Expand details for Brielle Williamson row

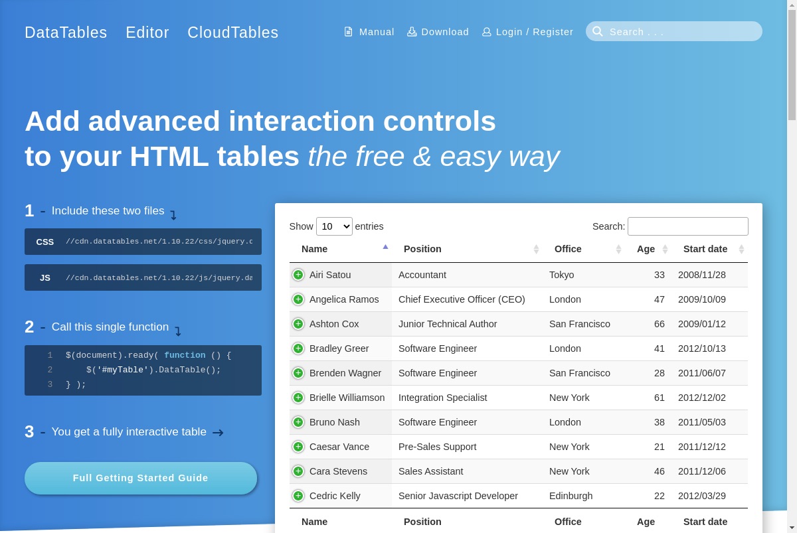point(298,398)
